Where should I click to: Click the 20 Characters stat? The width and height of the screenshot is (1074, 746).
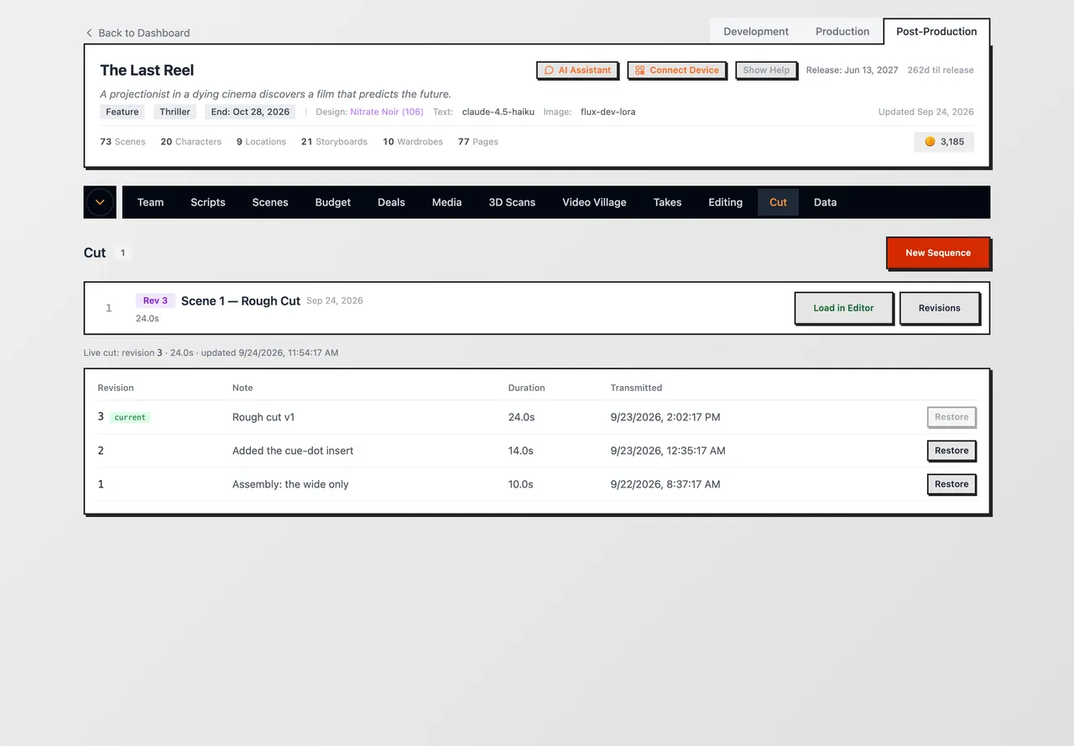pos(191,142)
